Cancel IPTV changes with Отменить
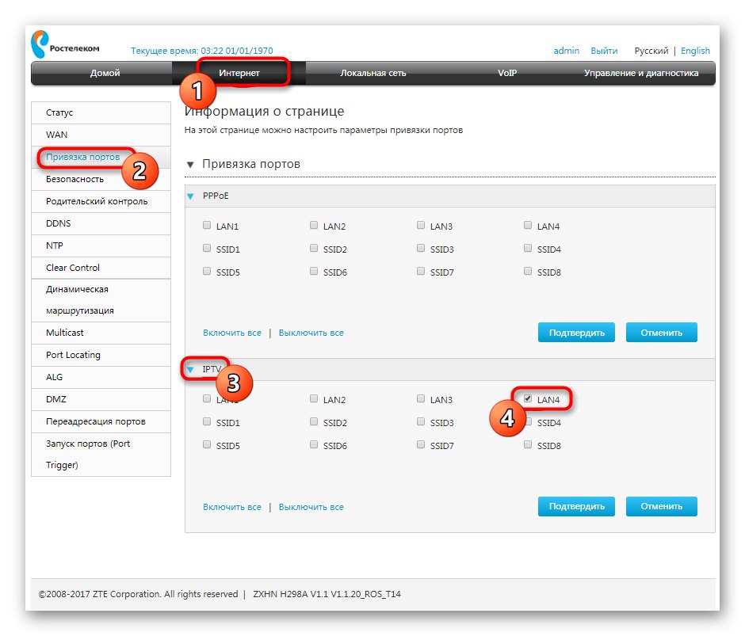745x636 pixels. 661,506
